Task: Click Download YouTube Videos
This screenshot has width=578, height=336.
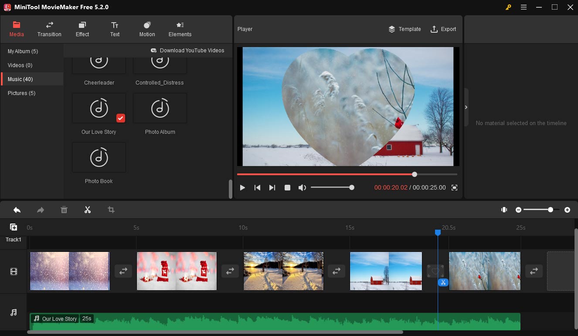Action: (x=187, y=50)
